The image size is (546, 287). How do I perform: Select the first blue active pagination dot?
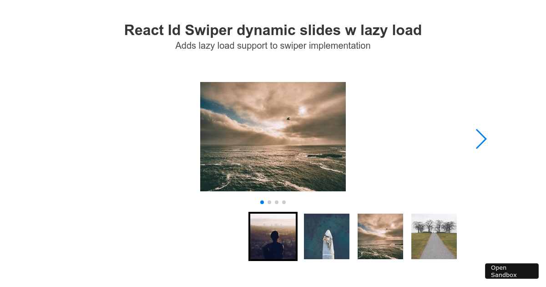point(262,202)
